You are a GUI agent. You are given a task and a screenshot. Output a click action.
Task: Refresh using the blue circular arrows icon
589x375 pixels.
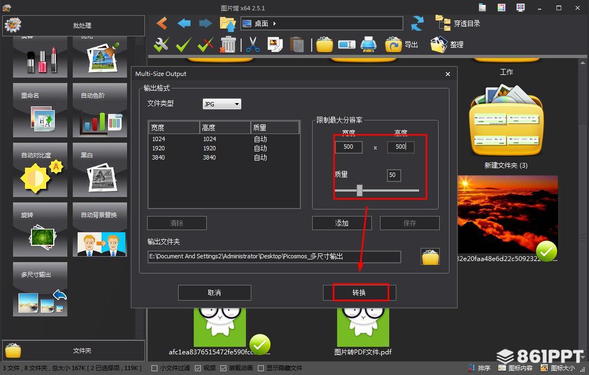coord(417,23)
